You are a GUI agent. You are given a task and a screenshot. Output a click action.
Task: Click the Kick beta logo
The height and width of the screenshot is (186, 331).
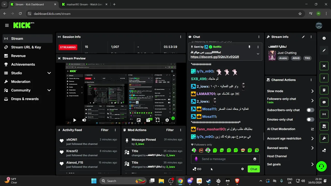tap(24, 25)
